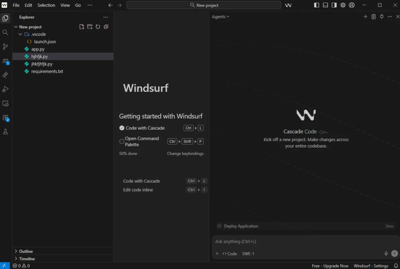Open the Selection menu

pos(46,5)
